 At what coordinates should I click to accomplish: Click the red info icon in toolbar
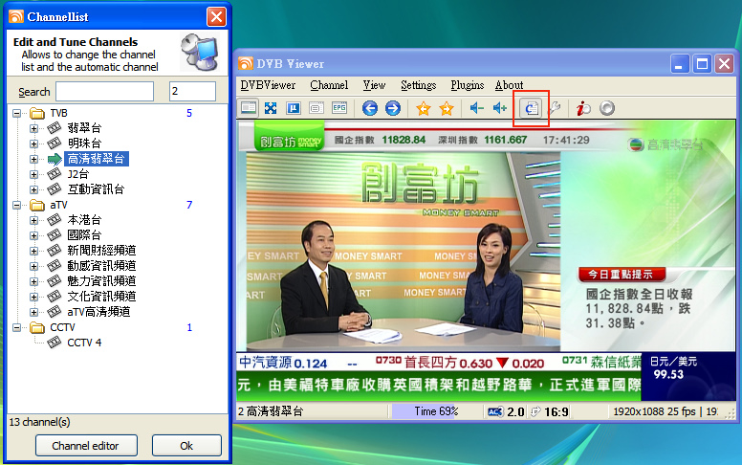[x=583, y=108]
